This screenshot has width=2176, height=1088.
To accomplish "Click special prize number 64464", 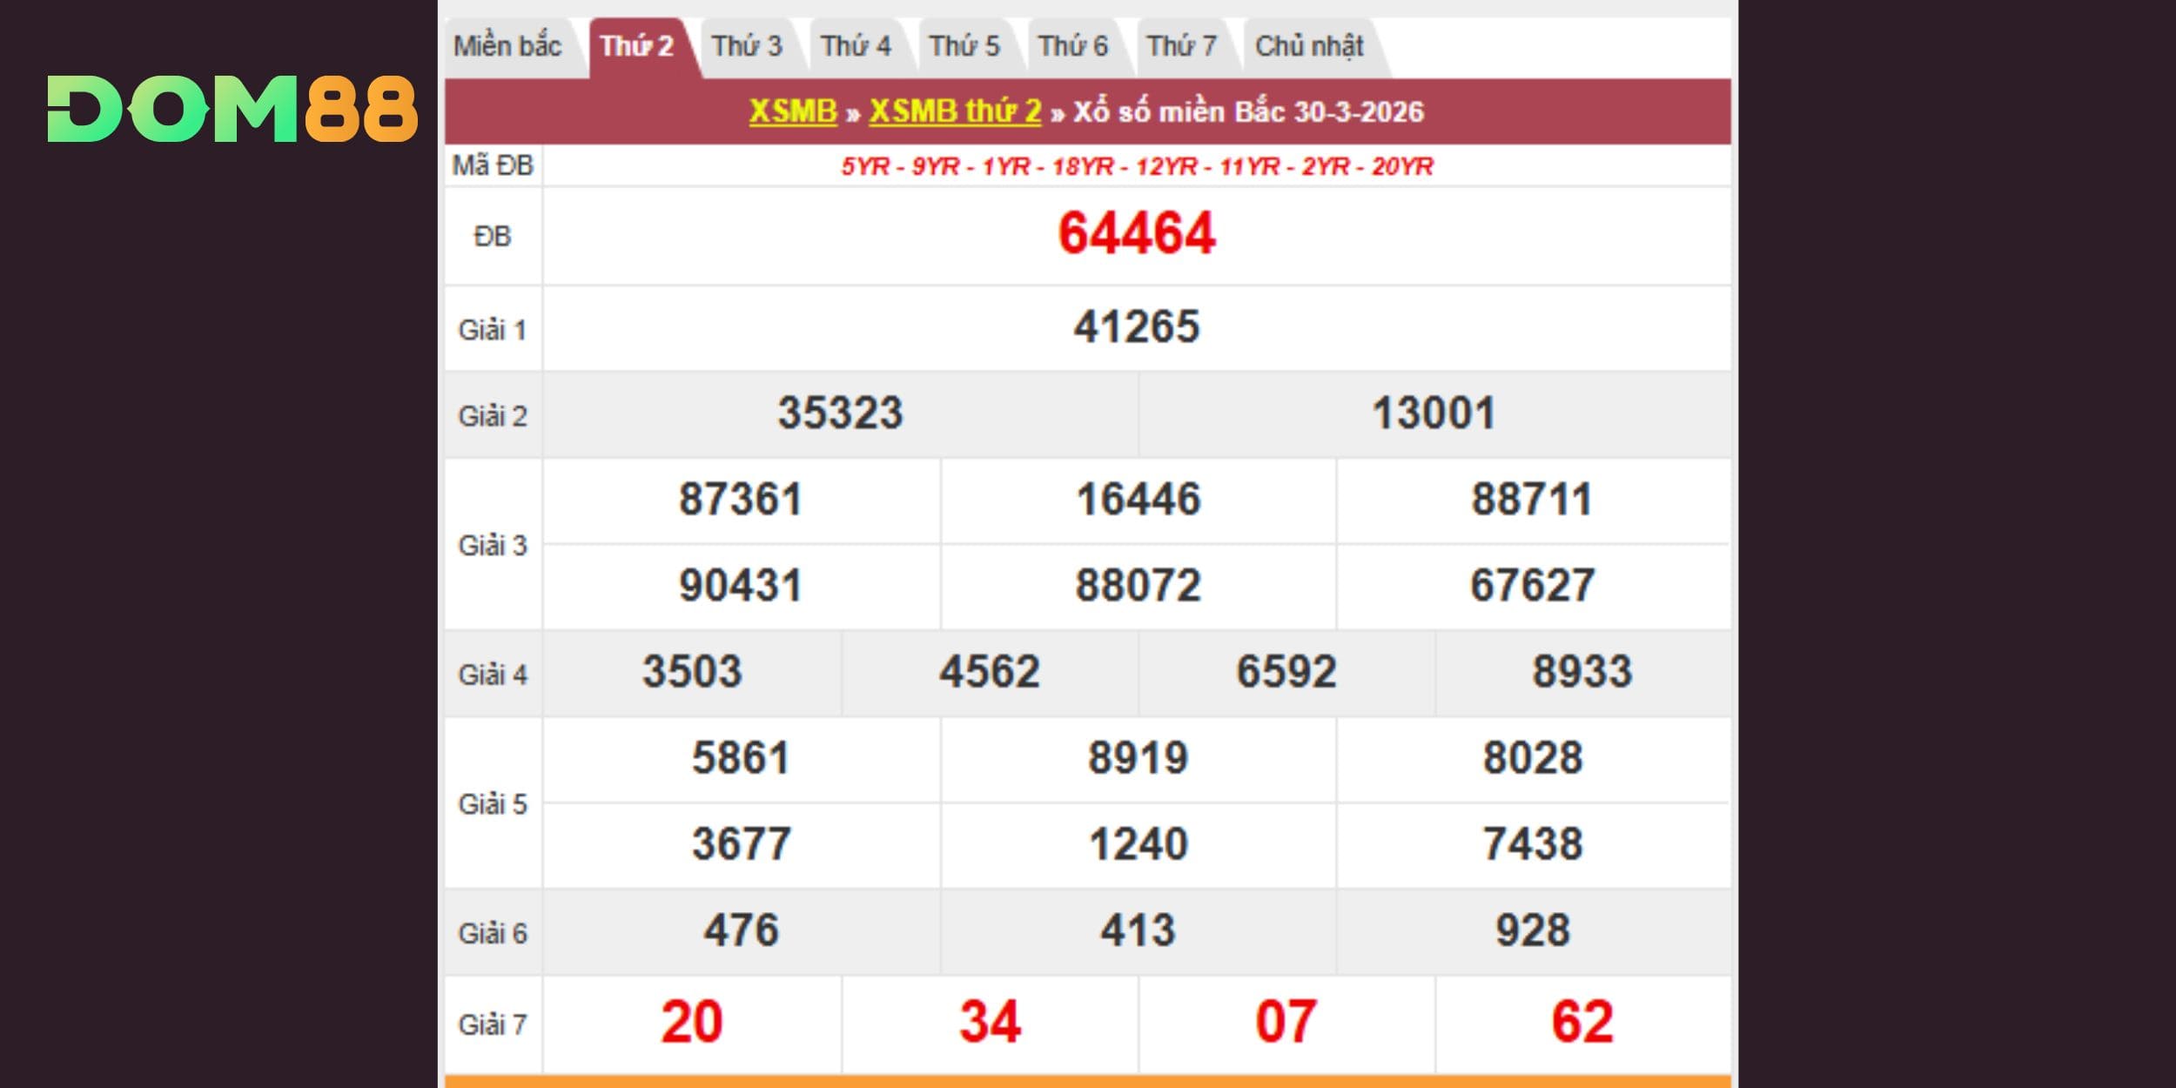I will pyautogui.click(x=1136, y=234).
